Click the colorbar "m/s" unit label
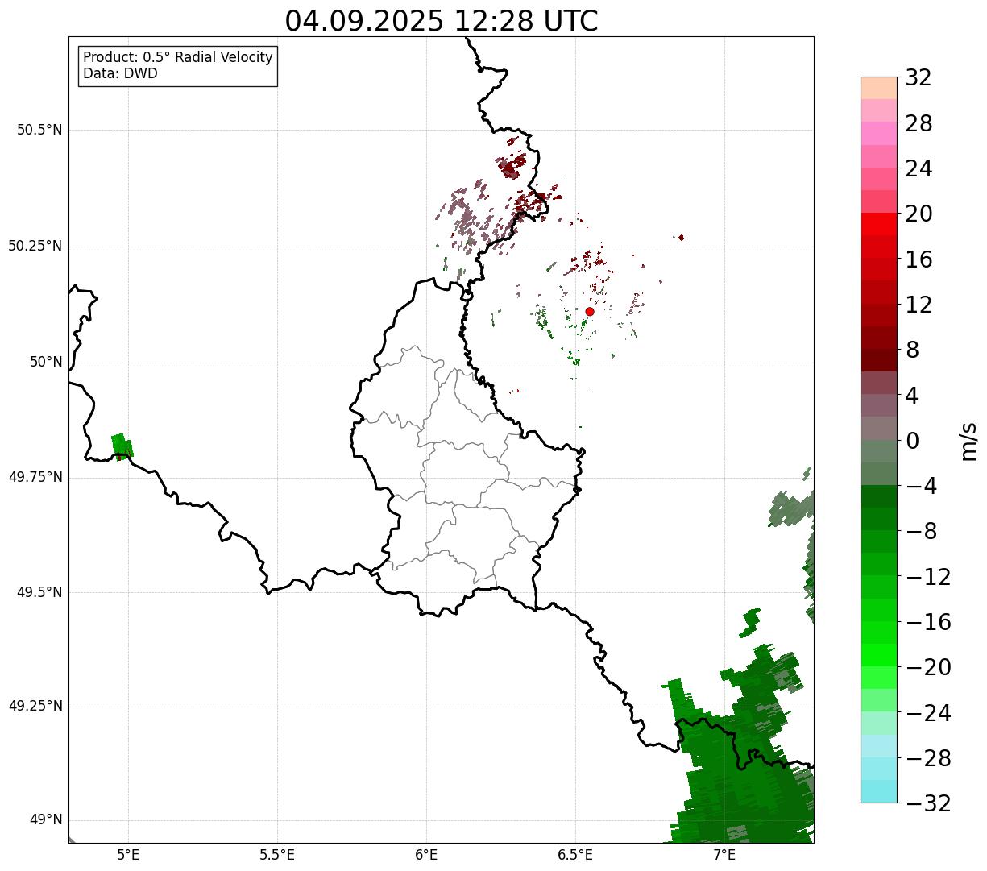The width and height of the screenshot is (987, 871). tap(968, 440)
